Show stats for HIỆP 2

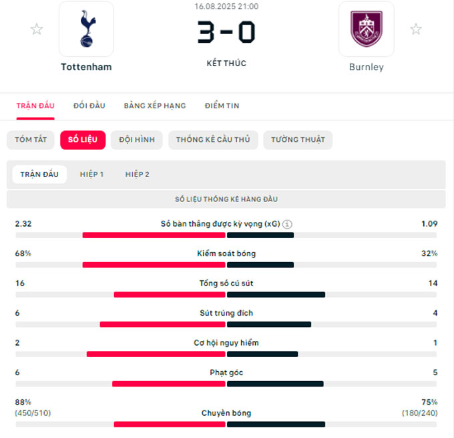pos(138,175)
